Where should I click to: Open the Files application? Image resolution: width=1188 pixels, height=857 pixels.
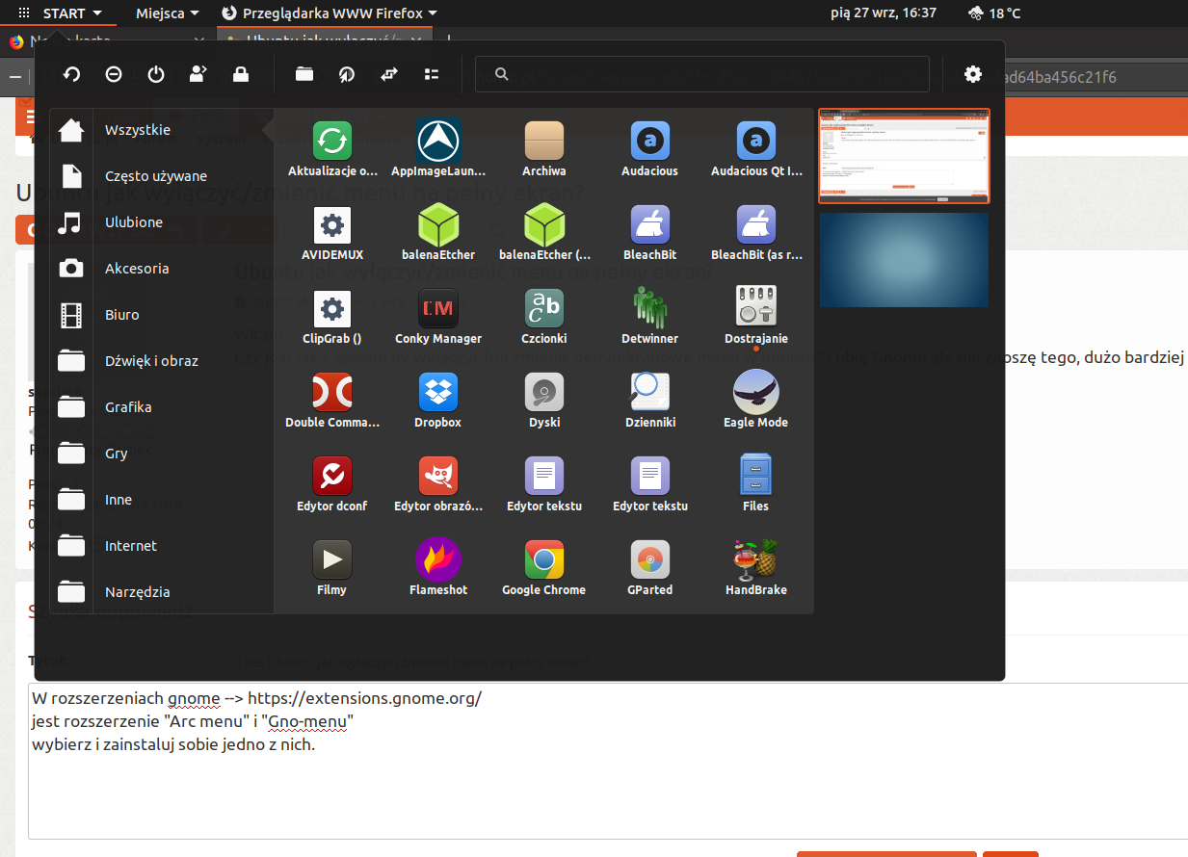(756, 483)
